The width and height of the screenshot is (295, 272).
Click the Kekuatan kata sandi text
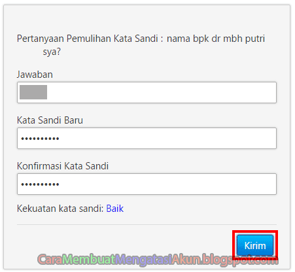coord(60,209)
